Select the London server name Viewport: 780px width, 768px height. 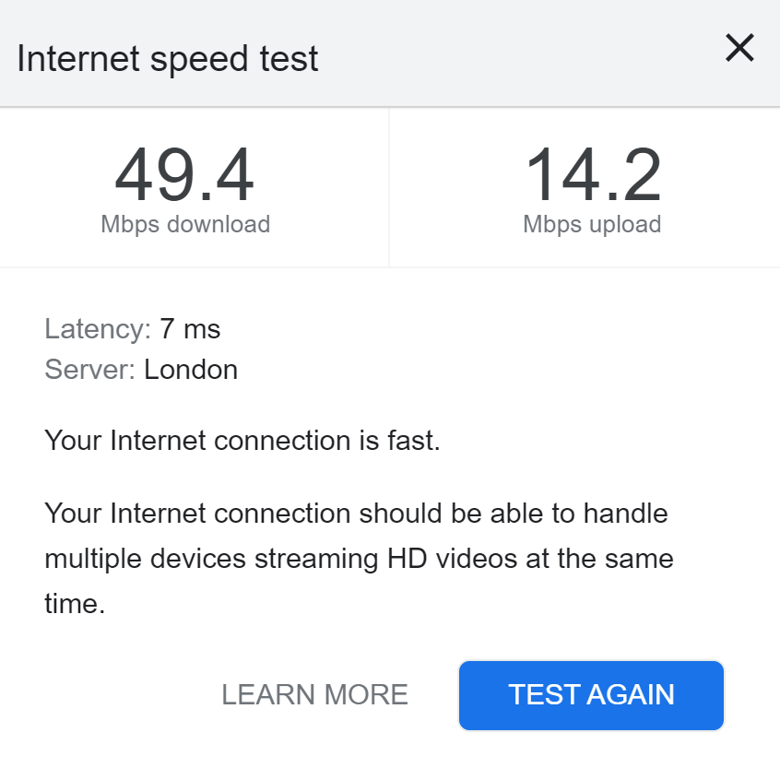[191, 370]
